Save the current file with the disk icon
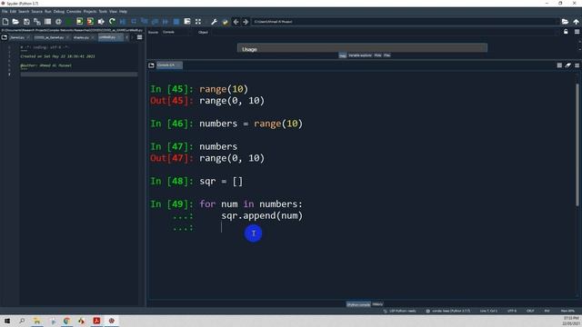This screenshot has height=327, width=582. click(26, 22)
